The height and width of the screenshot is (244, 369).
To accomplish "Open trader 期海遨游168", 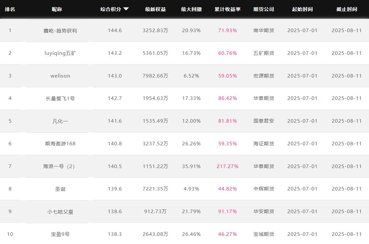I will (x=60, y=143).
